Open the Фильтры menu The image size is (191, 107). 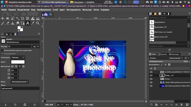tap(87, 10)
